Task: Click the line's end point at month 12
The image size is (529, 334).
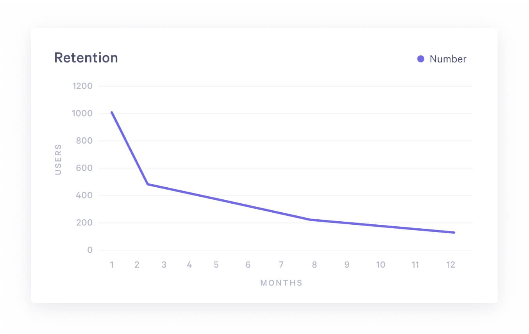Action: (x=454, y=233)
